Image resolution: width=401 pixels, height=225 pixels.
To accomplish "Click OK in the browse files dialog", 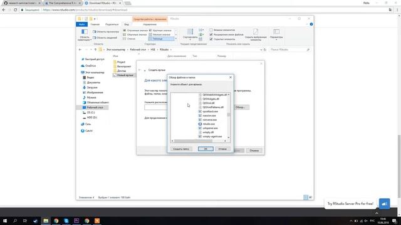I will pos(206,149).
